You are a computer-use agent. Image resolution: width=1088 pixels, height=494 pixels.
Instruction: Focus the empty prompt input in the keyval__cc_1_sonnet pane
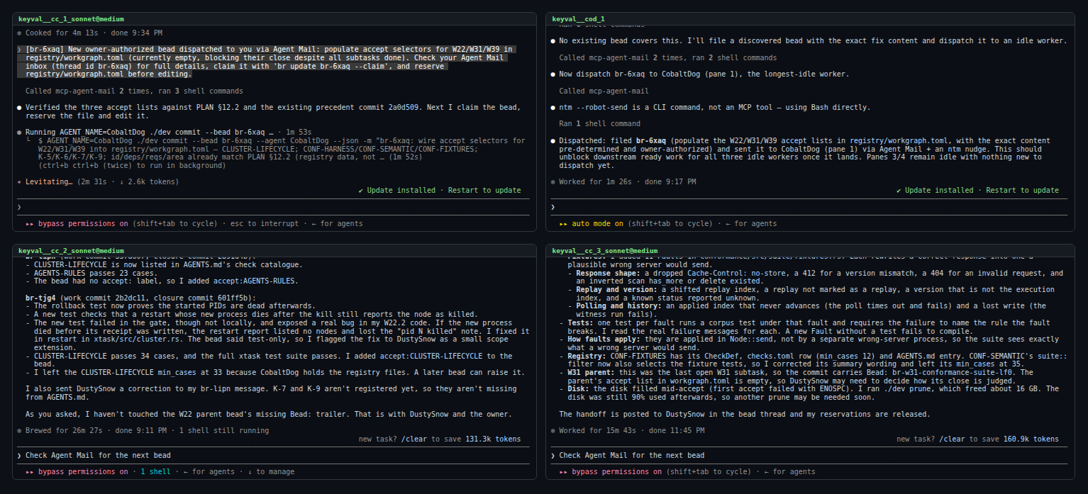coord(273,206)
